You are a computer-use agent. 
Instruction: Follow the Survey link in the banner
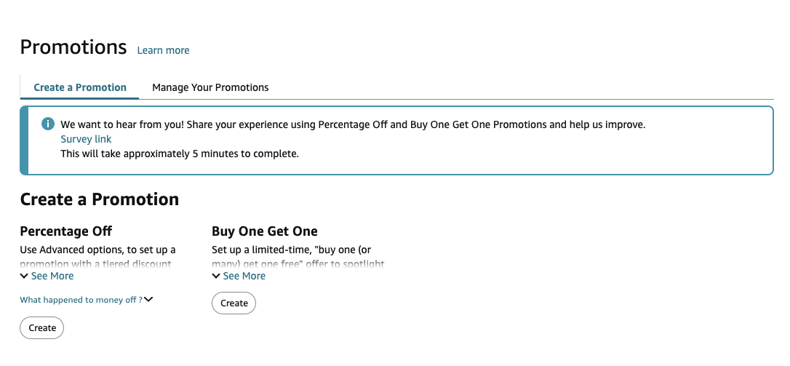coord(86,139)
